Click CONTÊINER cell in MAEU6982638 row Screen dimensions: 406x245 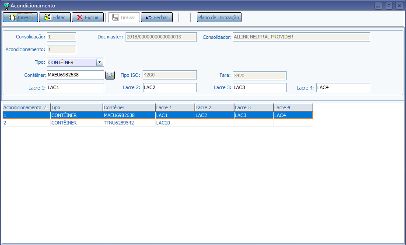pos(77,115)
